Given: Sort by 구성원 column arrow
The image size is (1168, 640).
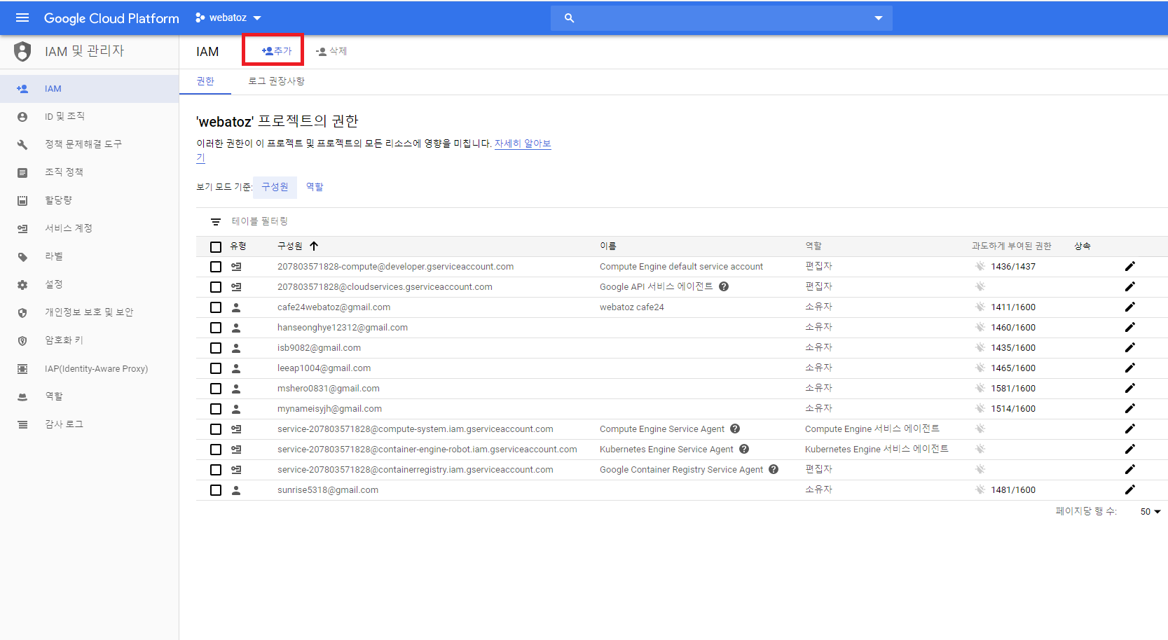Looking at the screenshot, I should click(314, 246).
